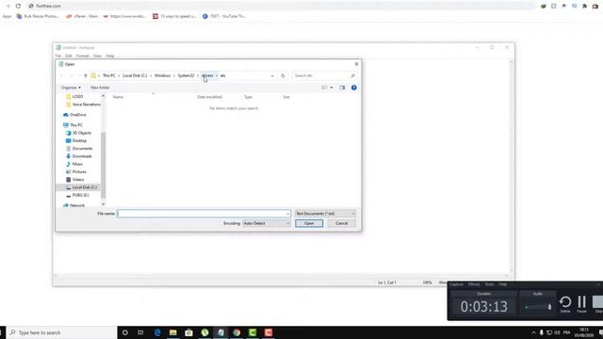Open the Effects menu in recorder
Screen dimensions: 603x339
coord(474,284)
